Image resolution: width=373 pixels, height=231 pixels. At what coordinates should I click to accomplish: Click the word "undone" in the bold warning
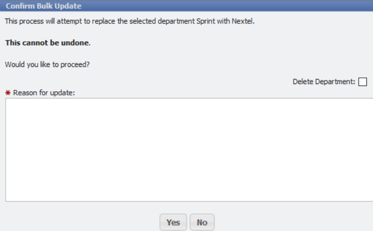tap(76, 43)
